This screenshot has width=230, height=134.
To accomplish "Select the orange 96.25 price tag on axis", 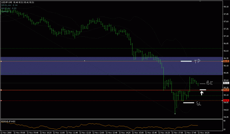I will coord(226,61).
